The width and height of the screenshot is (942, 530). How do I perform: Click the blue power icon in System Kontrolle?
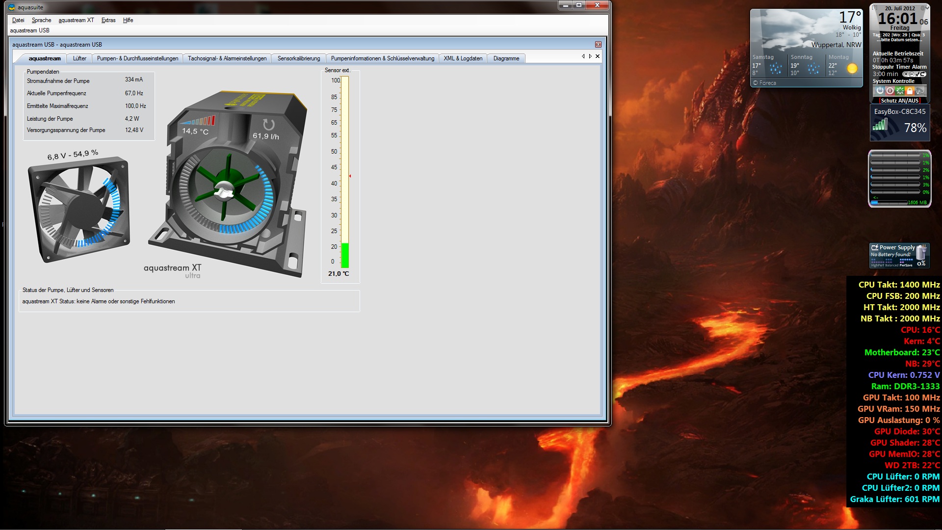pyautogui.click(x=880, y=91)
